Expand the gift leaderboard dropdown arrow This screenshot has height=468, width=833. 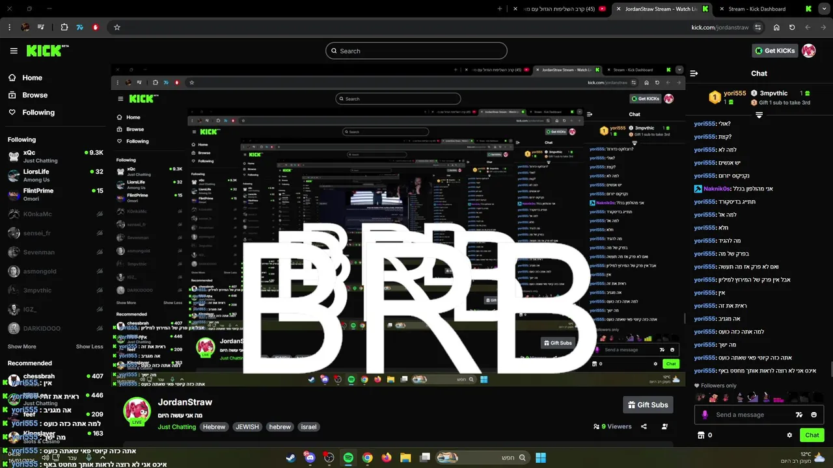coord(759,115)
